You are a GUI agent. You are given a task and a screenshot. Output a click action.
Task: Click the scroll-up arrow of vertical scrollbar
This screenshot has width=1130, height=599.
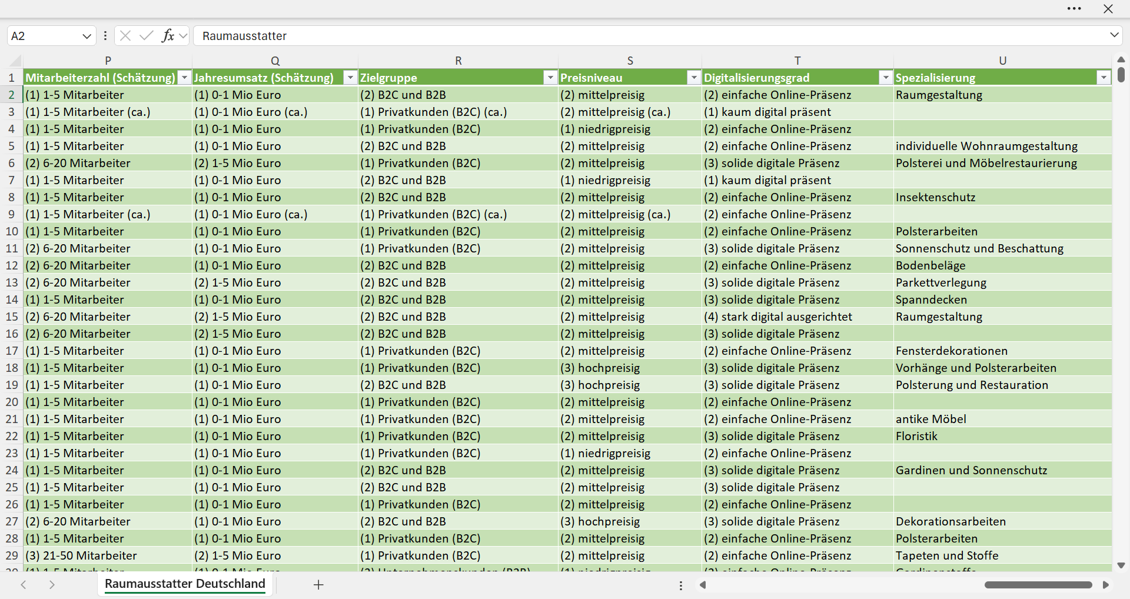point(1121,59)
